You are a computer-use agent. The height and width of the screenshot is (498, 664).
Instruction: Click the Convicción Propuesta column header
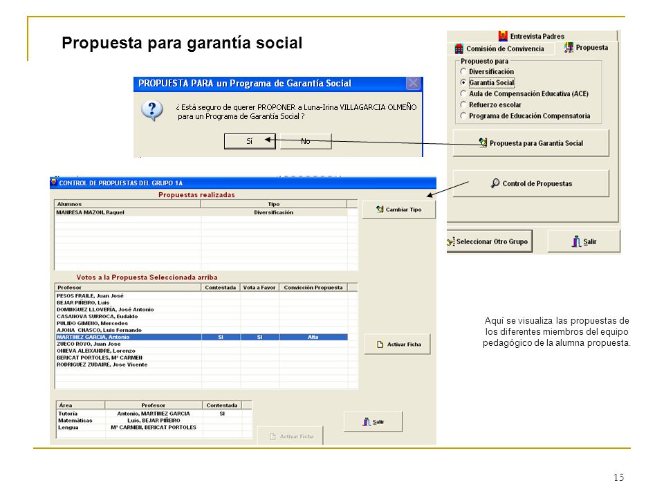click(x=313, y=288)
